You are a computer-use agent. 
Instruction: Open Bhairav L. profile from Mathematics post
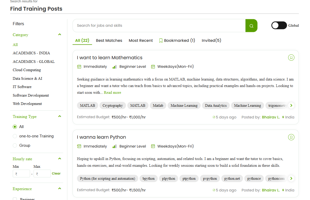[x=271, y=117]
